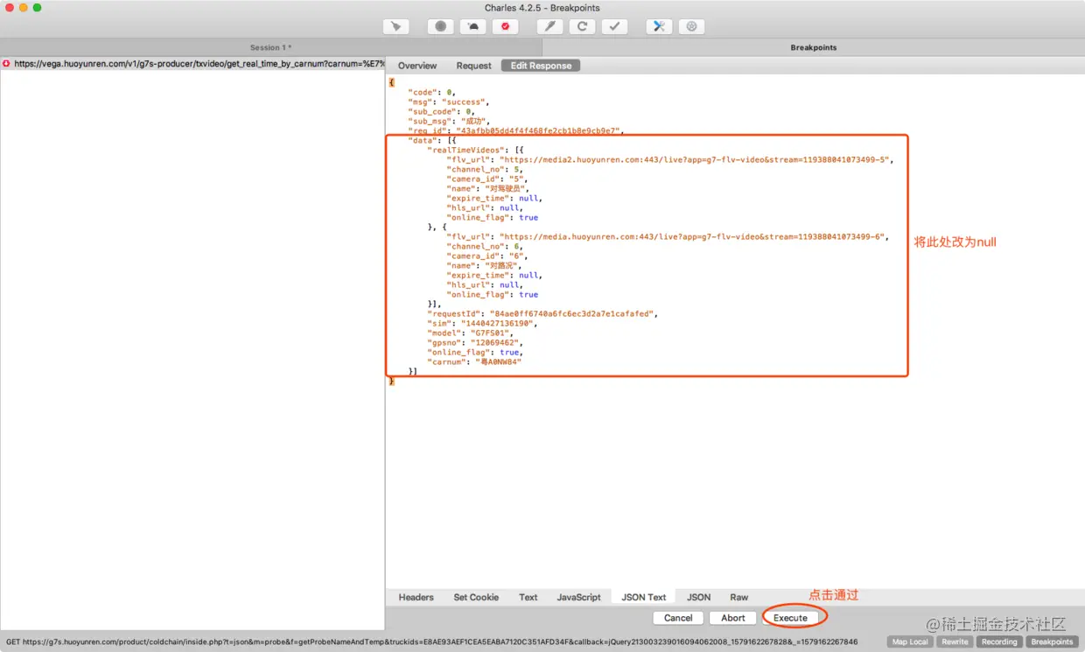Switch to the JSON view tab
Viewport: 1085px width, 652px height.
(698, 597)
